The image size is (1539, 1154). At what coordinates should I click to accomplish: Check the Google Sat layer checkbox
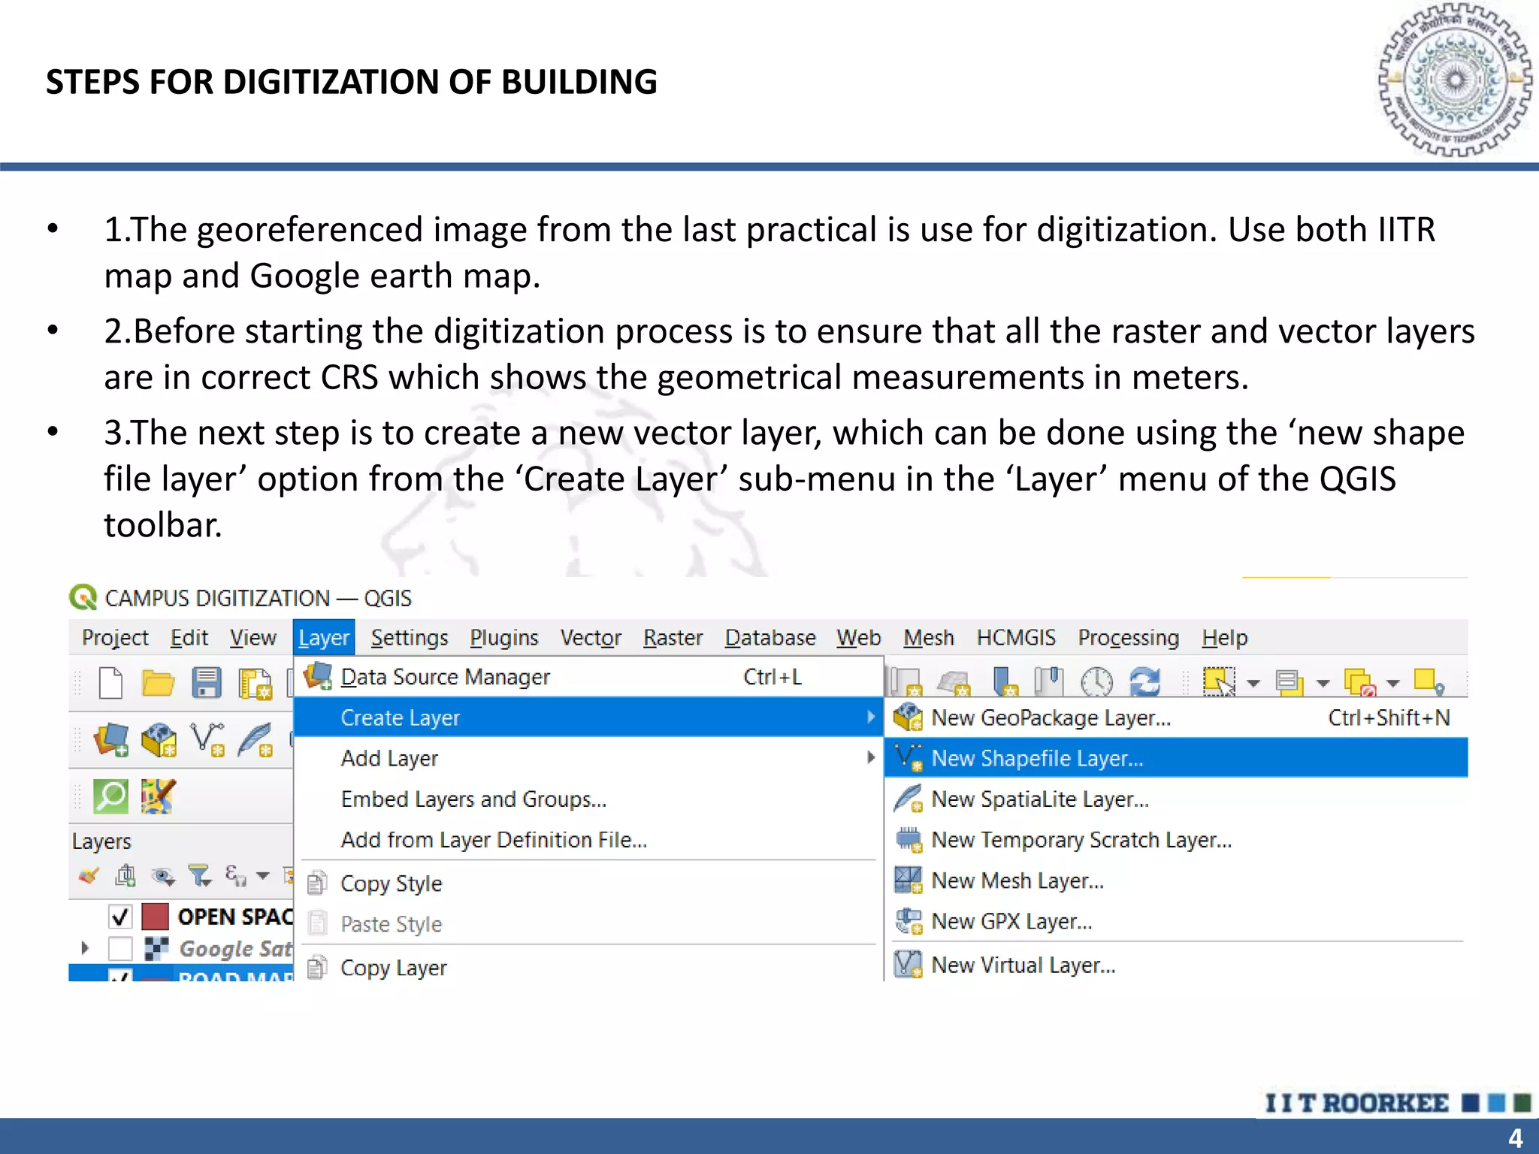pos(120,948)
